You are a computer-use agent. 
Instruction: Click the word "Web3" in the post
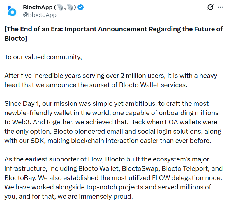tap(24, 122)
